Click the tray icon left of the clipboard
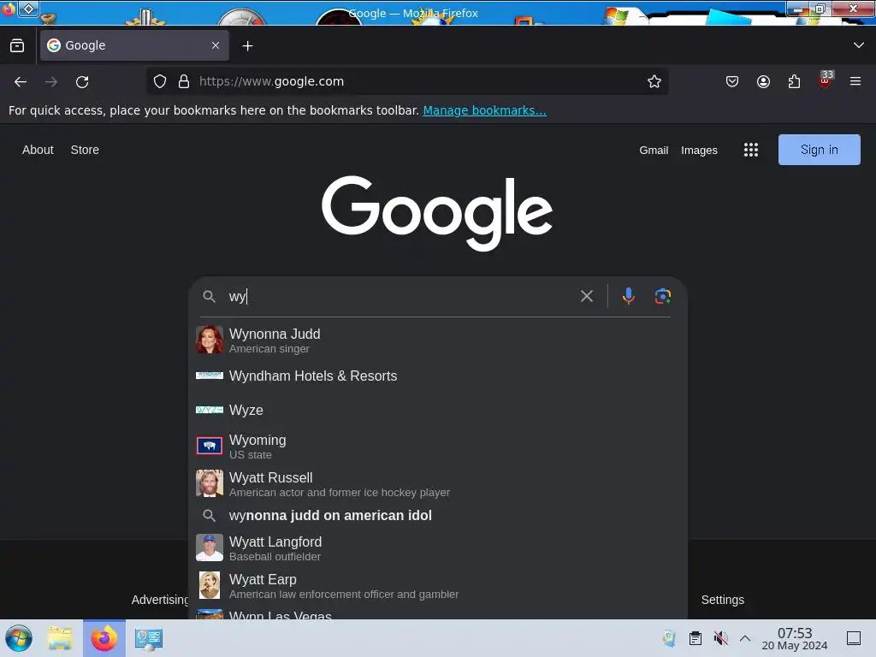 click(x=669, y=638)
